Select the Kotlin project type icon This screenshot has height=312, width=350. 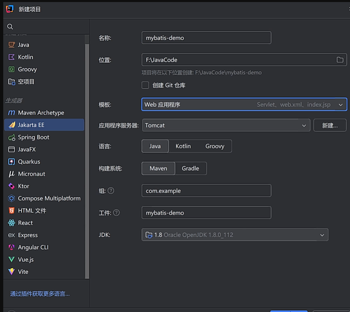[11, 57]
